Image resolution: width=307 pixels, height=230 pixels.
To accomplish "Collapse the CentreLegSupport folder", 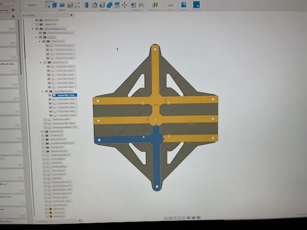I will pyautogui.click(x=33, y=29).
